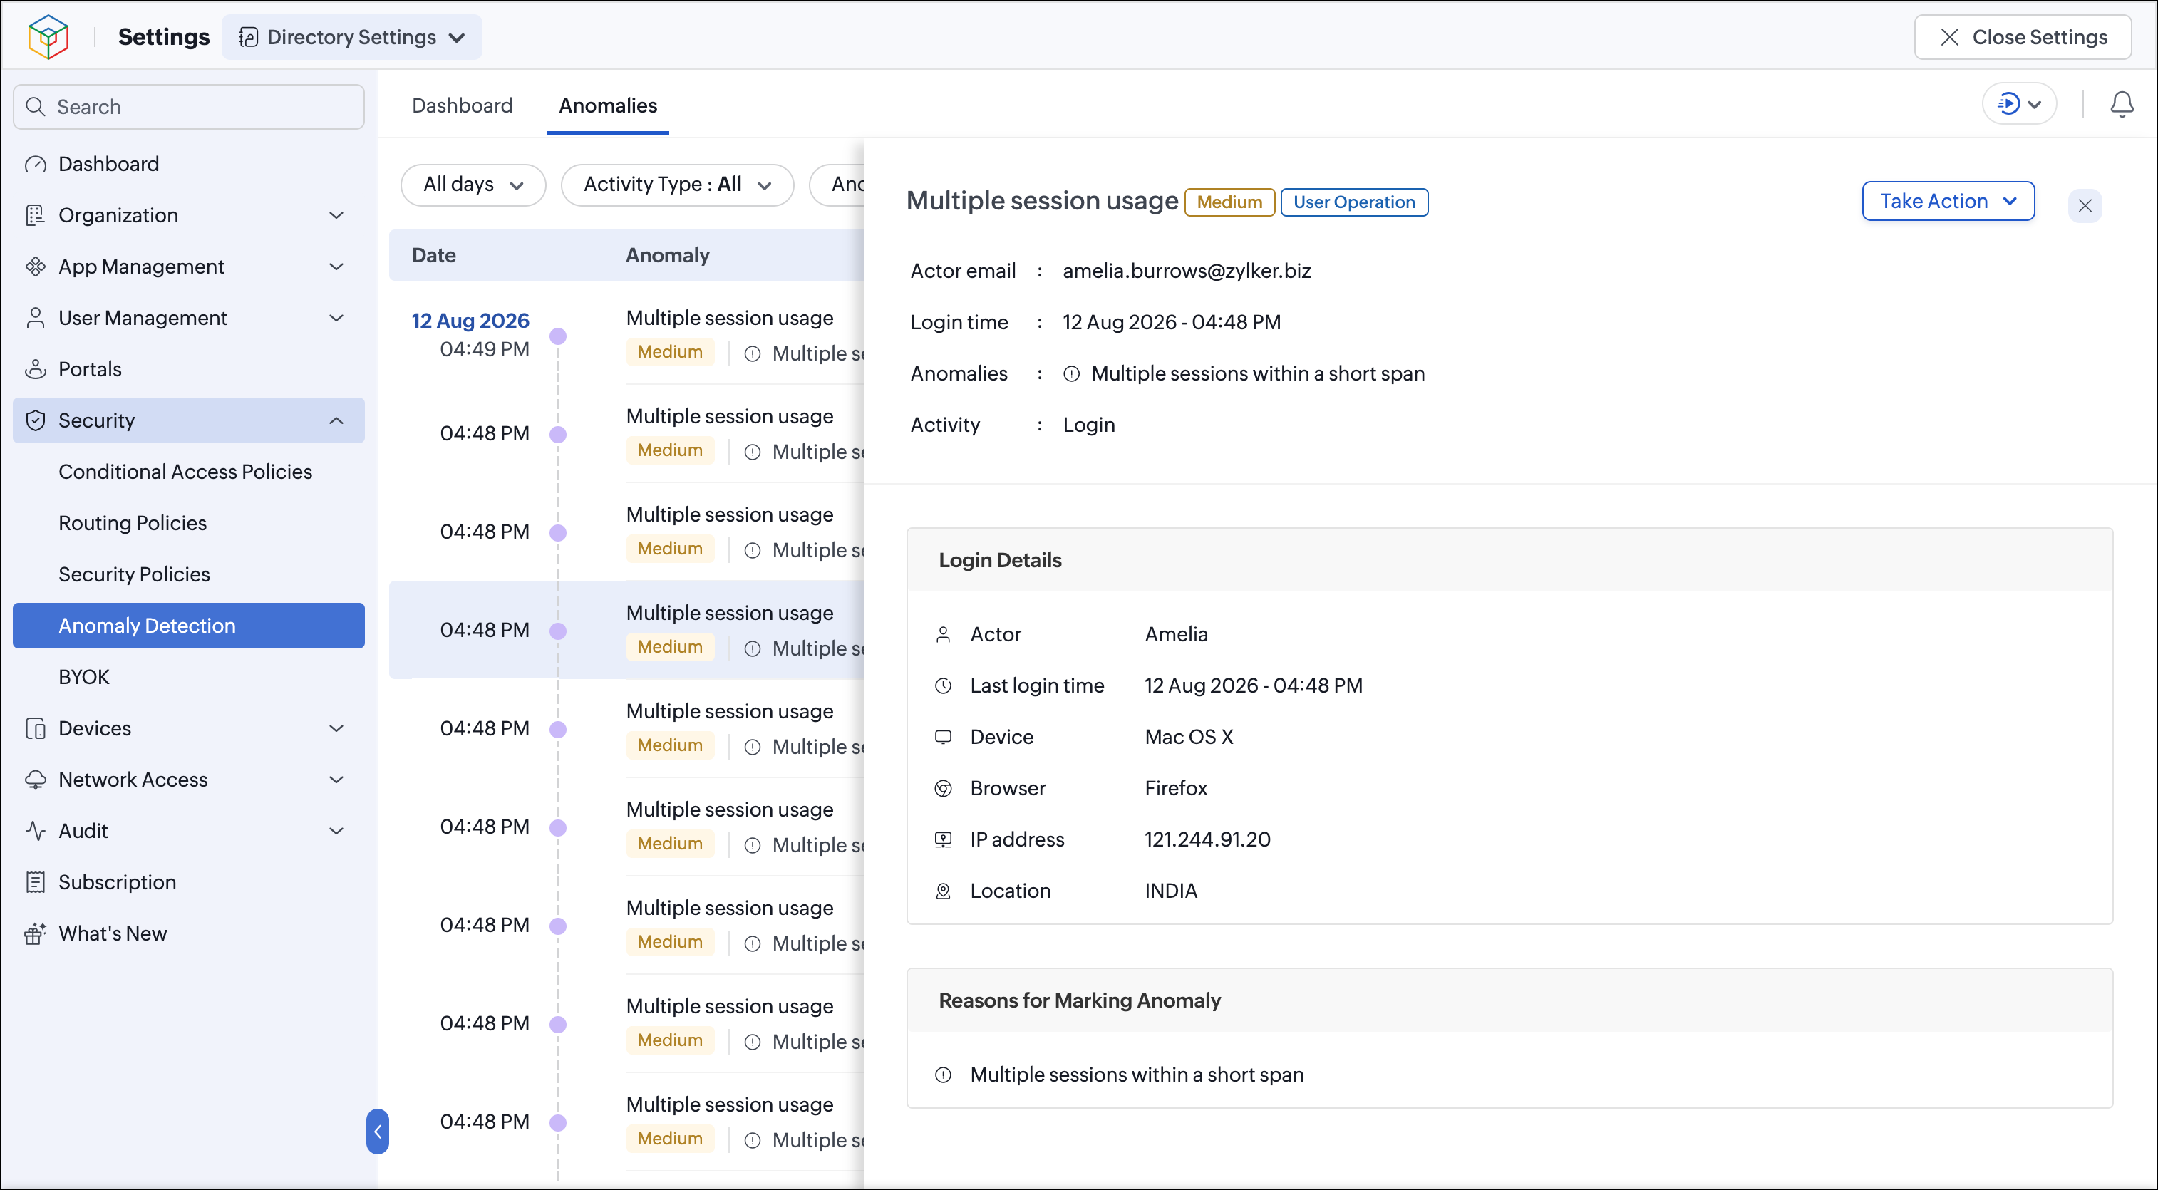Click the Portals icon
The height and width of the screenshot is (1190, 2158).
pos(35,369)
